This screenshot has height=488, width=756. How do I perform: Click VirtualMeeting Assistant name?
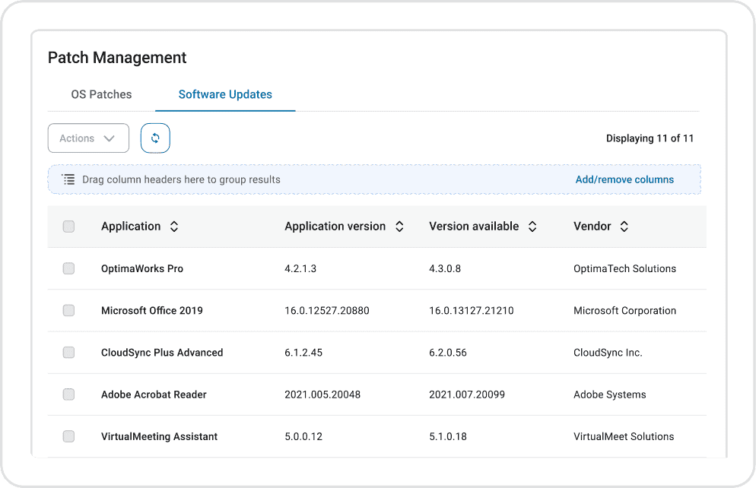(x=159, y=436)
